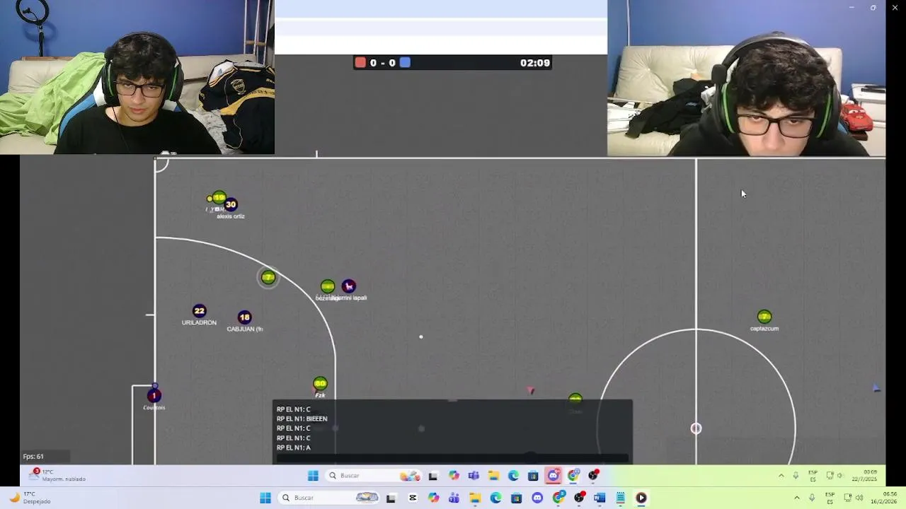The height and width of the screenshot is (509, 906).
Task: Click the 'RP EL N1: BIEEEN' chat message
Action: click(302, 419)
